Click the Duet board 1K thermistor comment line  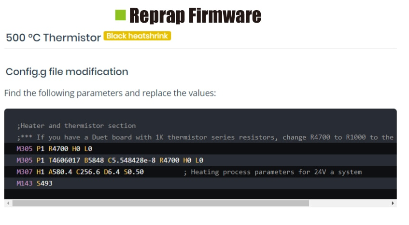pos(205,137)
